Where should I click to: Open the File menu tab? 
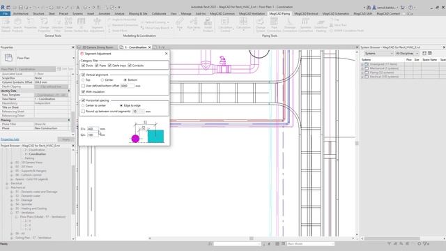(6, 13)
